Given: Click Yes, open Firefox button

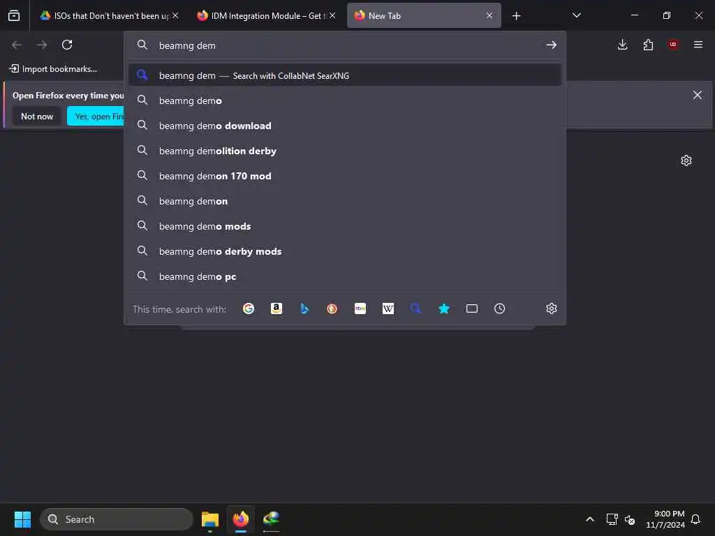Looking at the screenshot, I should (96, 117).
